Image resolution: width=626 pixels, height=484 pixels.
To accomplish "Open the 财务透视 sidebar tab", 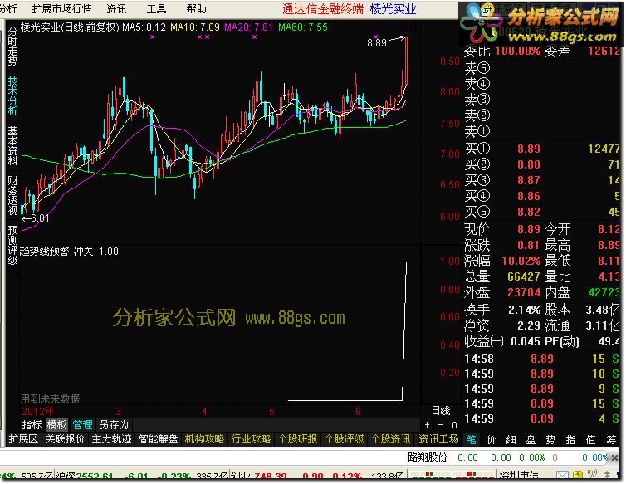I will click(12, 195).
